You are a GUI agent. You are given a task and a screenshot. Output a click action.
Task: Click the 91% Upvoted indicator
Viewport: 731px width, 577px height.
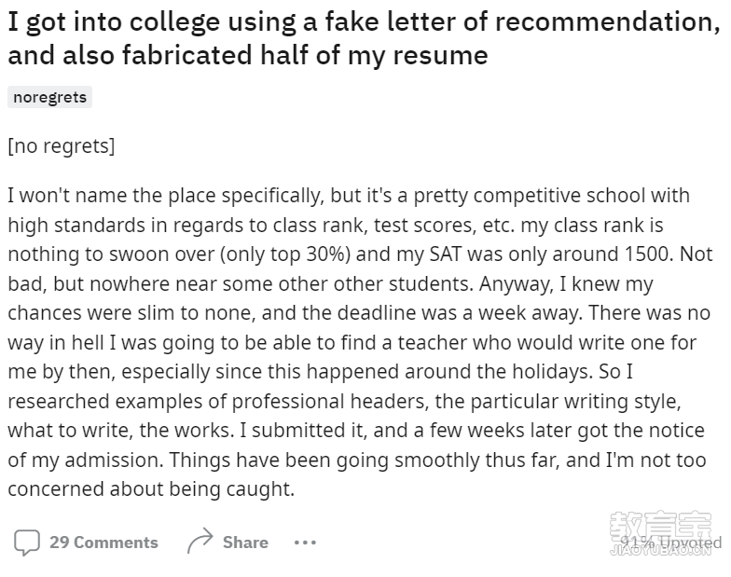670,543
